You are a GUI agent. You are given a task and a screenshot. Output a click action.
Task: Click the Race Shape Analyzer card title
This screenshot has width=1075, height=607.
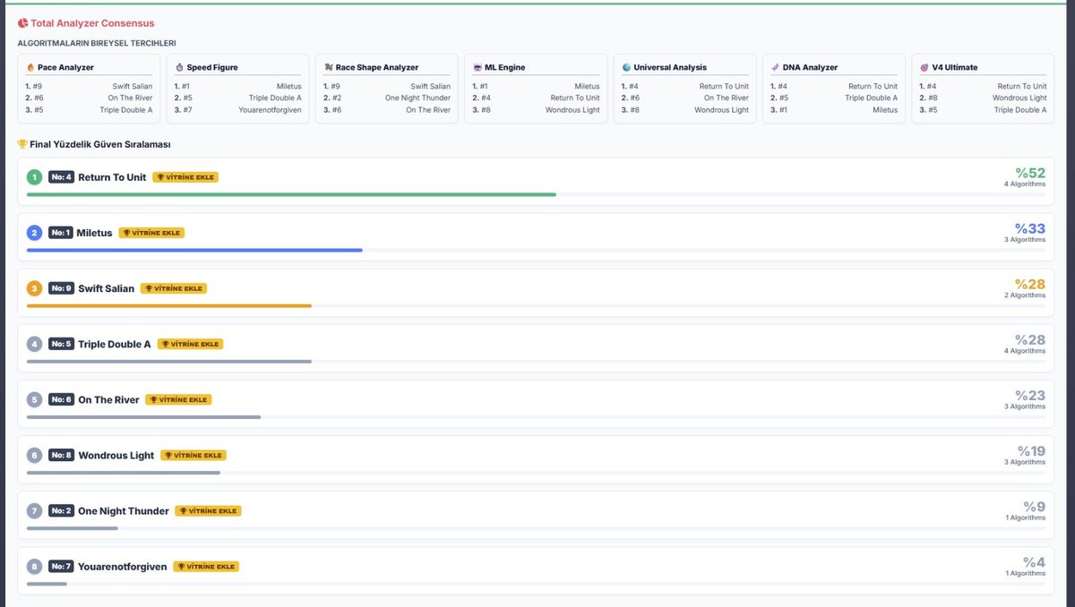pyautogui.click(x=377, y=67)
